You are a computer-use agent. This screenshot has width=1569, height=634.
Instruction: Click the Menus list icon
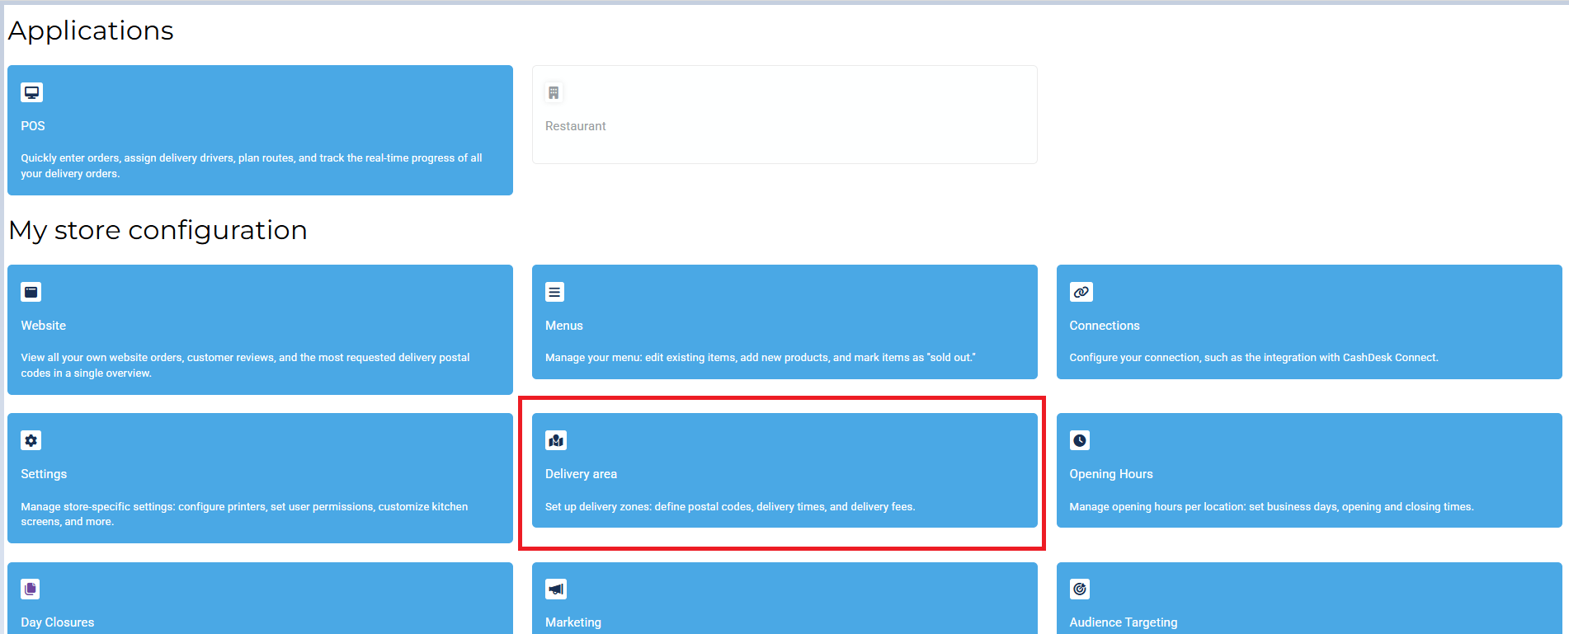click(x=555, y=292)
